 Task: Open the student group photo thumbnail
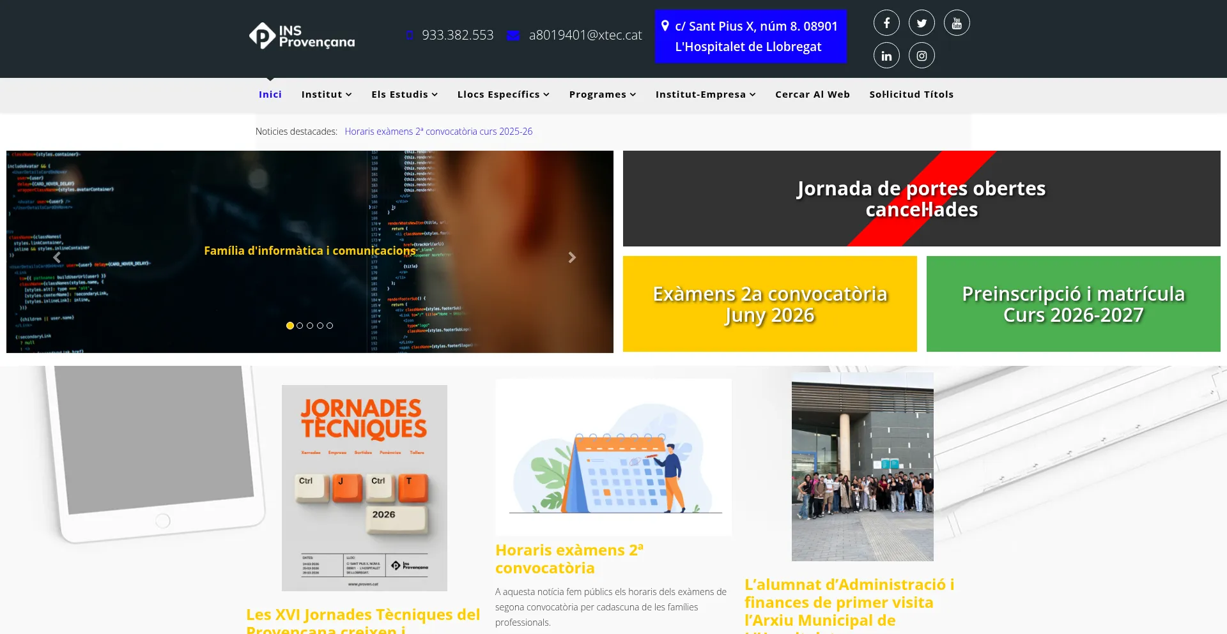tap(863, 467)
